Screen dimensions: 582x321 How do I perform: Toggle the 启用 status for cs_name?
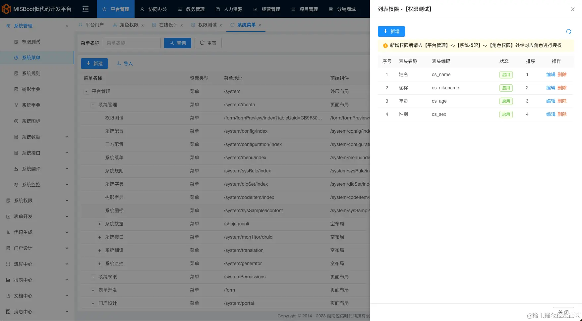pyautogui.click(x=506, y=74)
